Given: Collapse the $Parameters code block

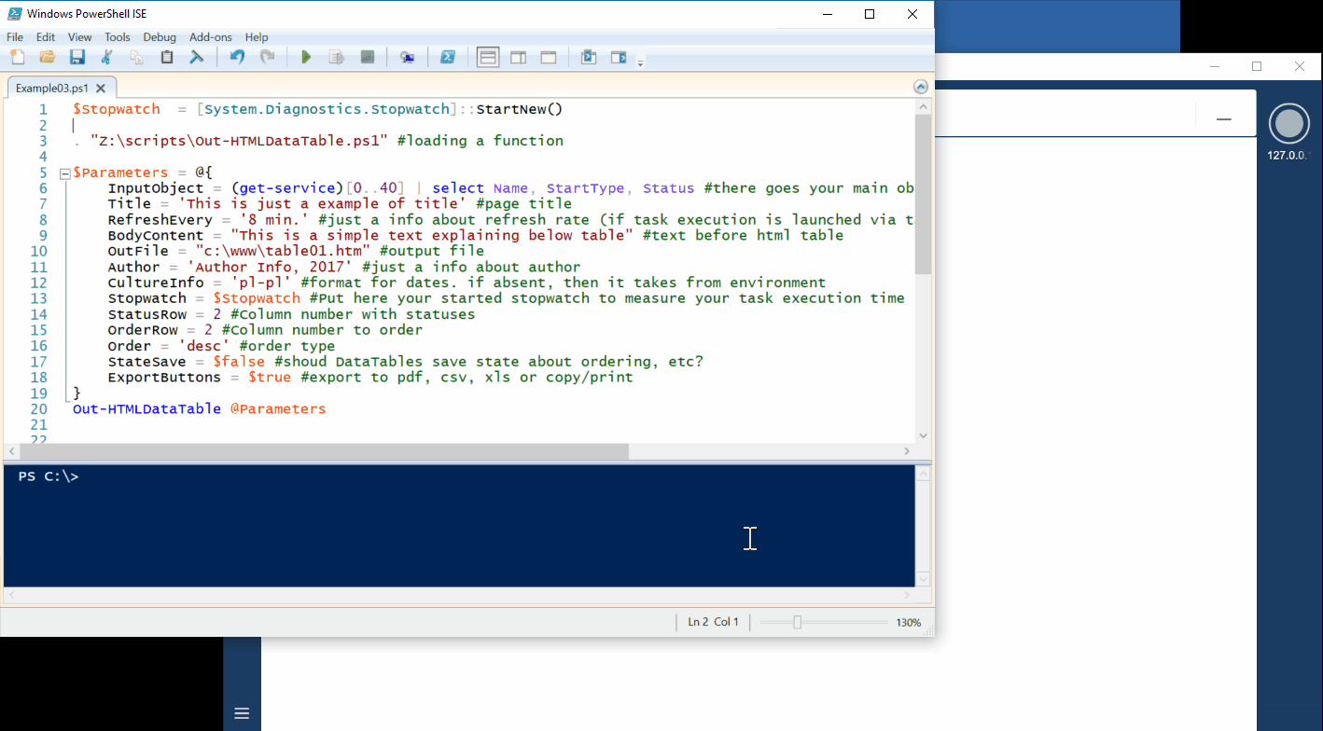Looking at the screenshot, I should pyautogui.click(x=64, y=173).
